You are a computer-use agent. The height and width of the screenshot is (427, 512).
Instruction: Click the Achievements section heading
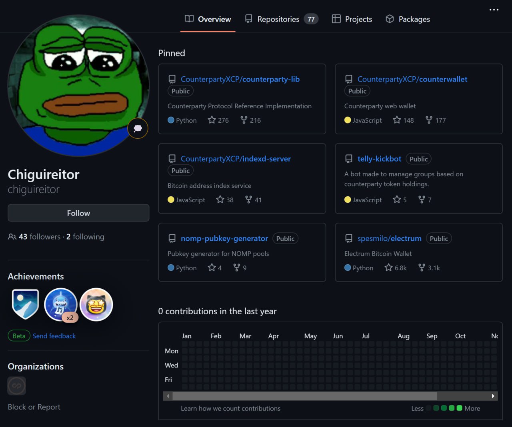36,276
